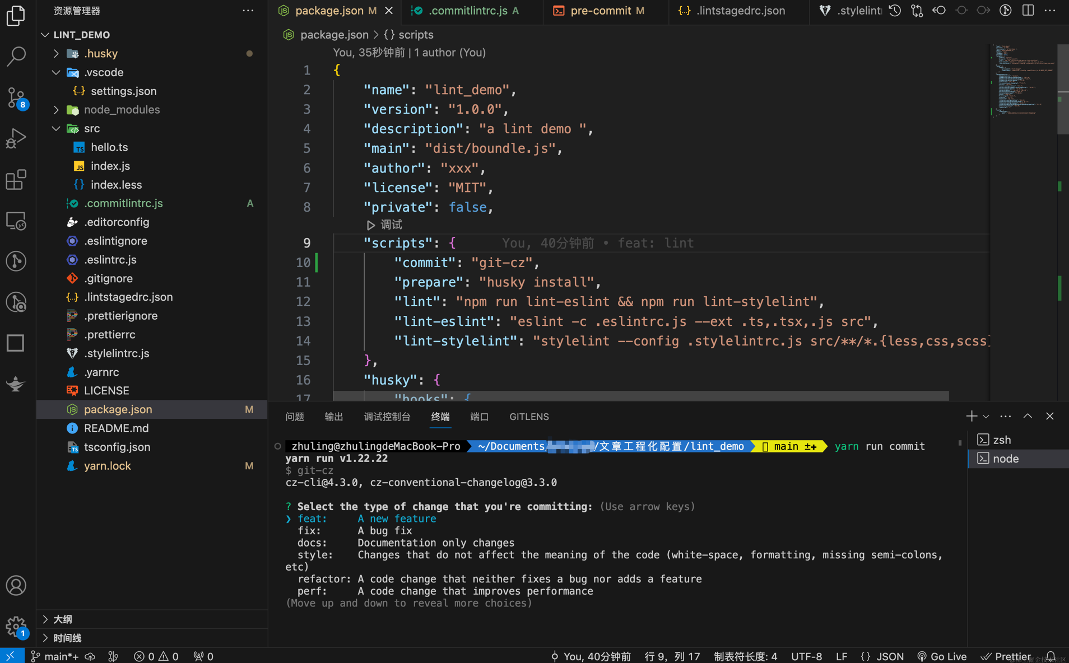This screenshot has height=663, width=1069.
Task: Expand the 时间线 timeline section
Action: 152,638
